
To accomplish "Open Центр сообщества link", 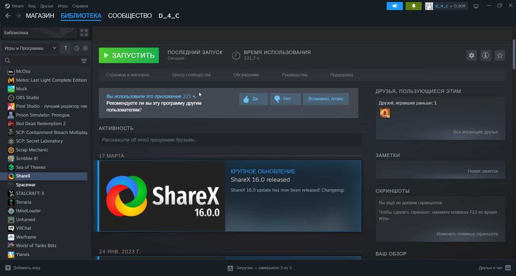I will (x=191, y=75).
